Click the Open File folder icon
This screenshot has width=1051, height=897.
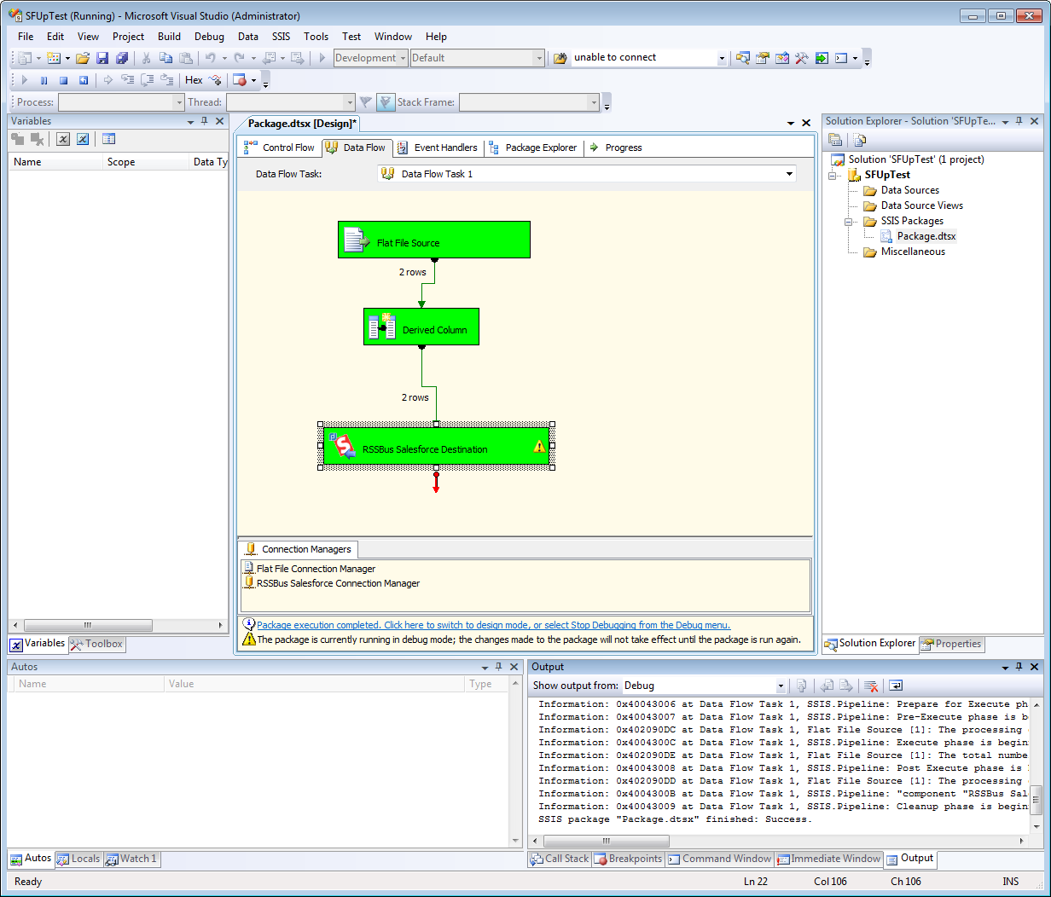[x=83, y=58]
